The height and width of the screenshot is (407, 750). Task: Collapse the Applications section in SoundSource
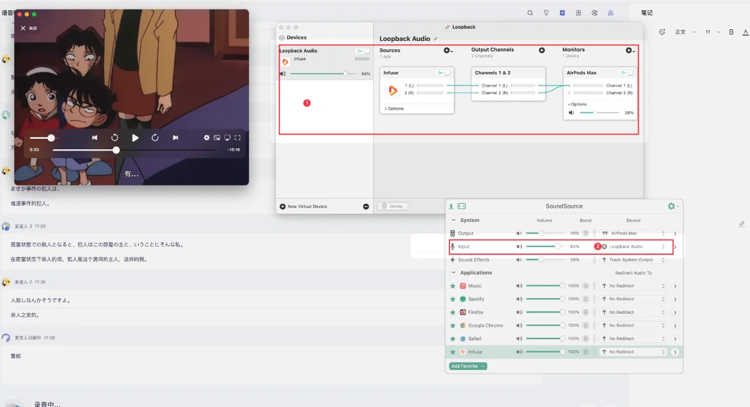click(x=453, y=273)
